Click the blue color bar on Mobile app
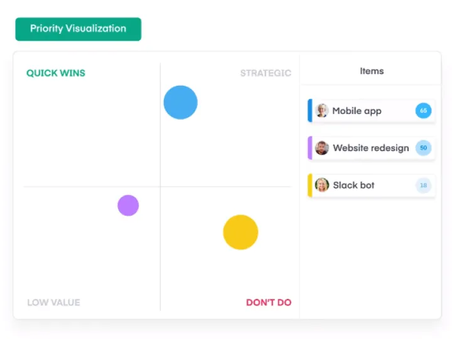452x339 pixels. pyautogui.click(x=310, y=111)
